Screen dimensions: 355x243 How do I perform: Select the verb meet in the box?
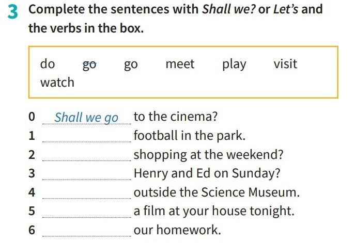point(180,64)
